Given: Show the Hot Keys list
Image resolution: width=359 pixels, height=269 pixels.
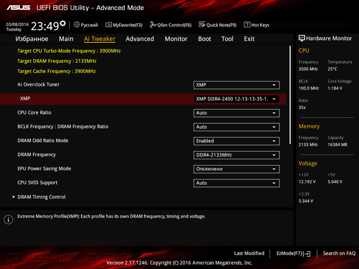Looking at the screenshot, I should click(x=257, y=25).
